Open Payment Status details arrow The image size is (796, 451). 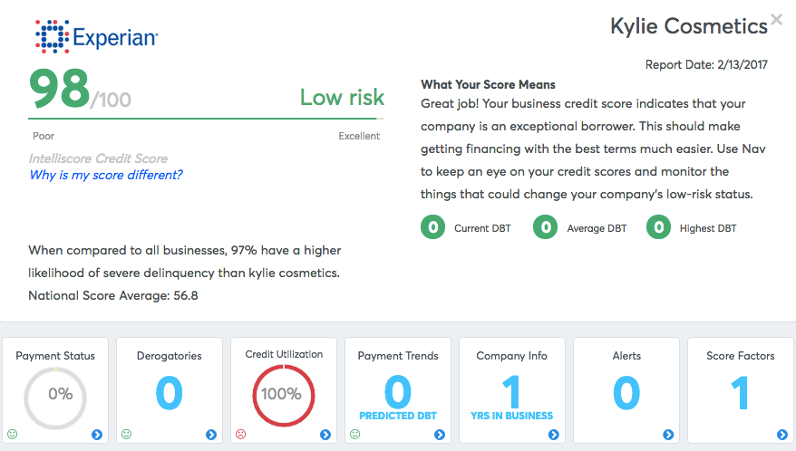coord(97,435)
